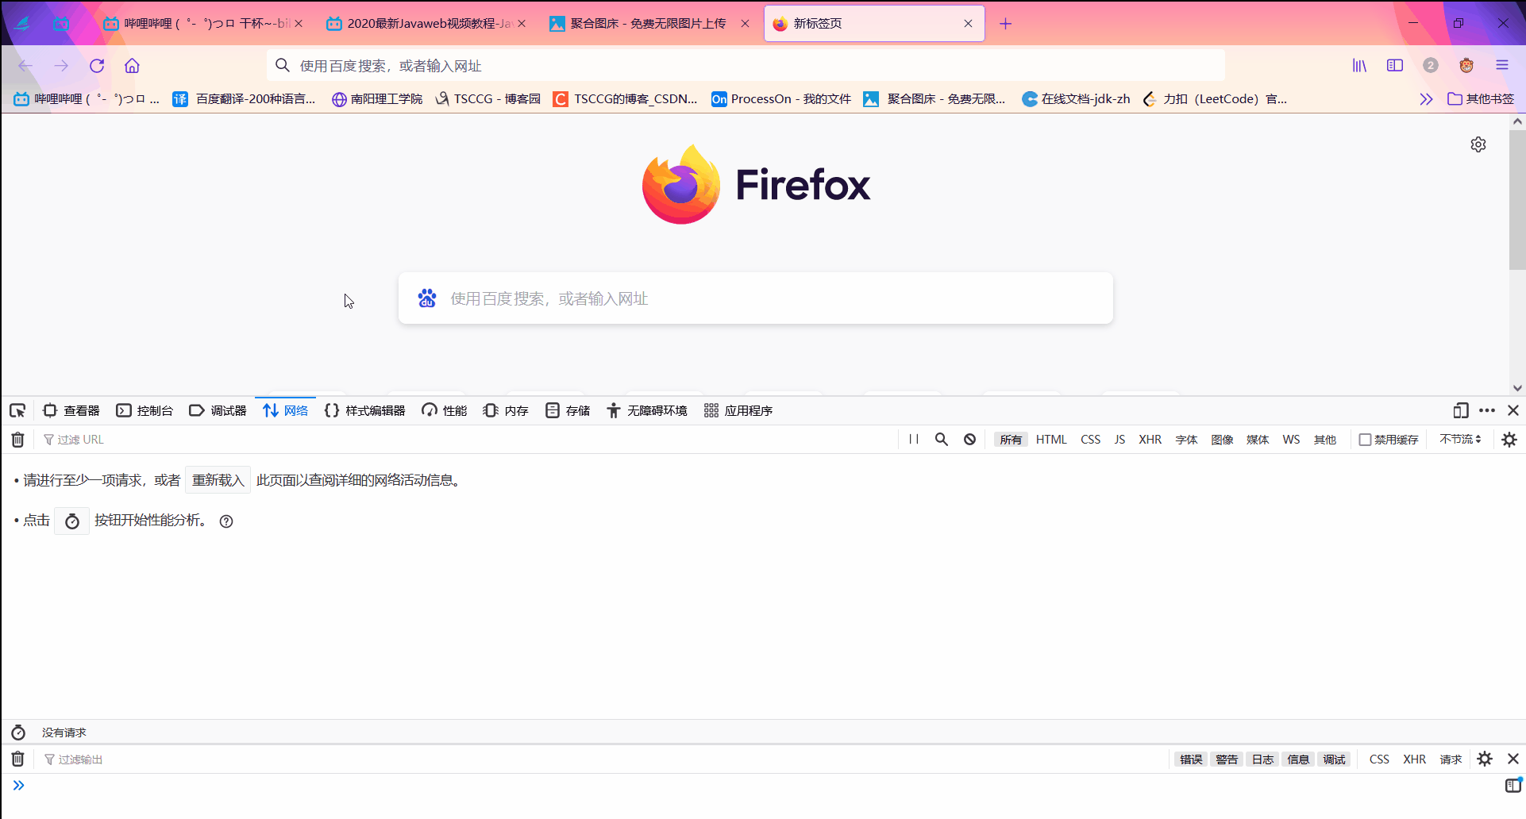1526x819 pixels.
Task: Open the 存储 storage tab
Action: pos(568,410)
